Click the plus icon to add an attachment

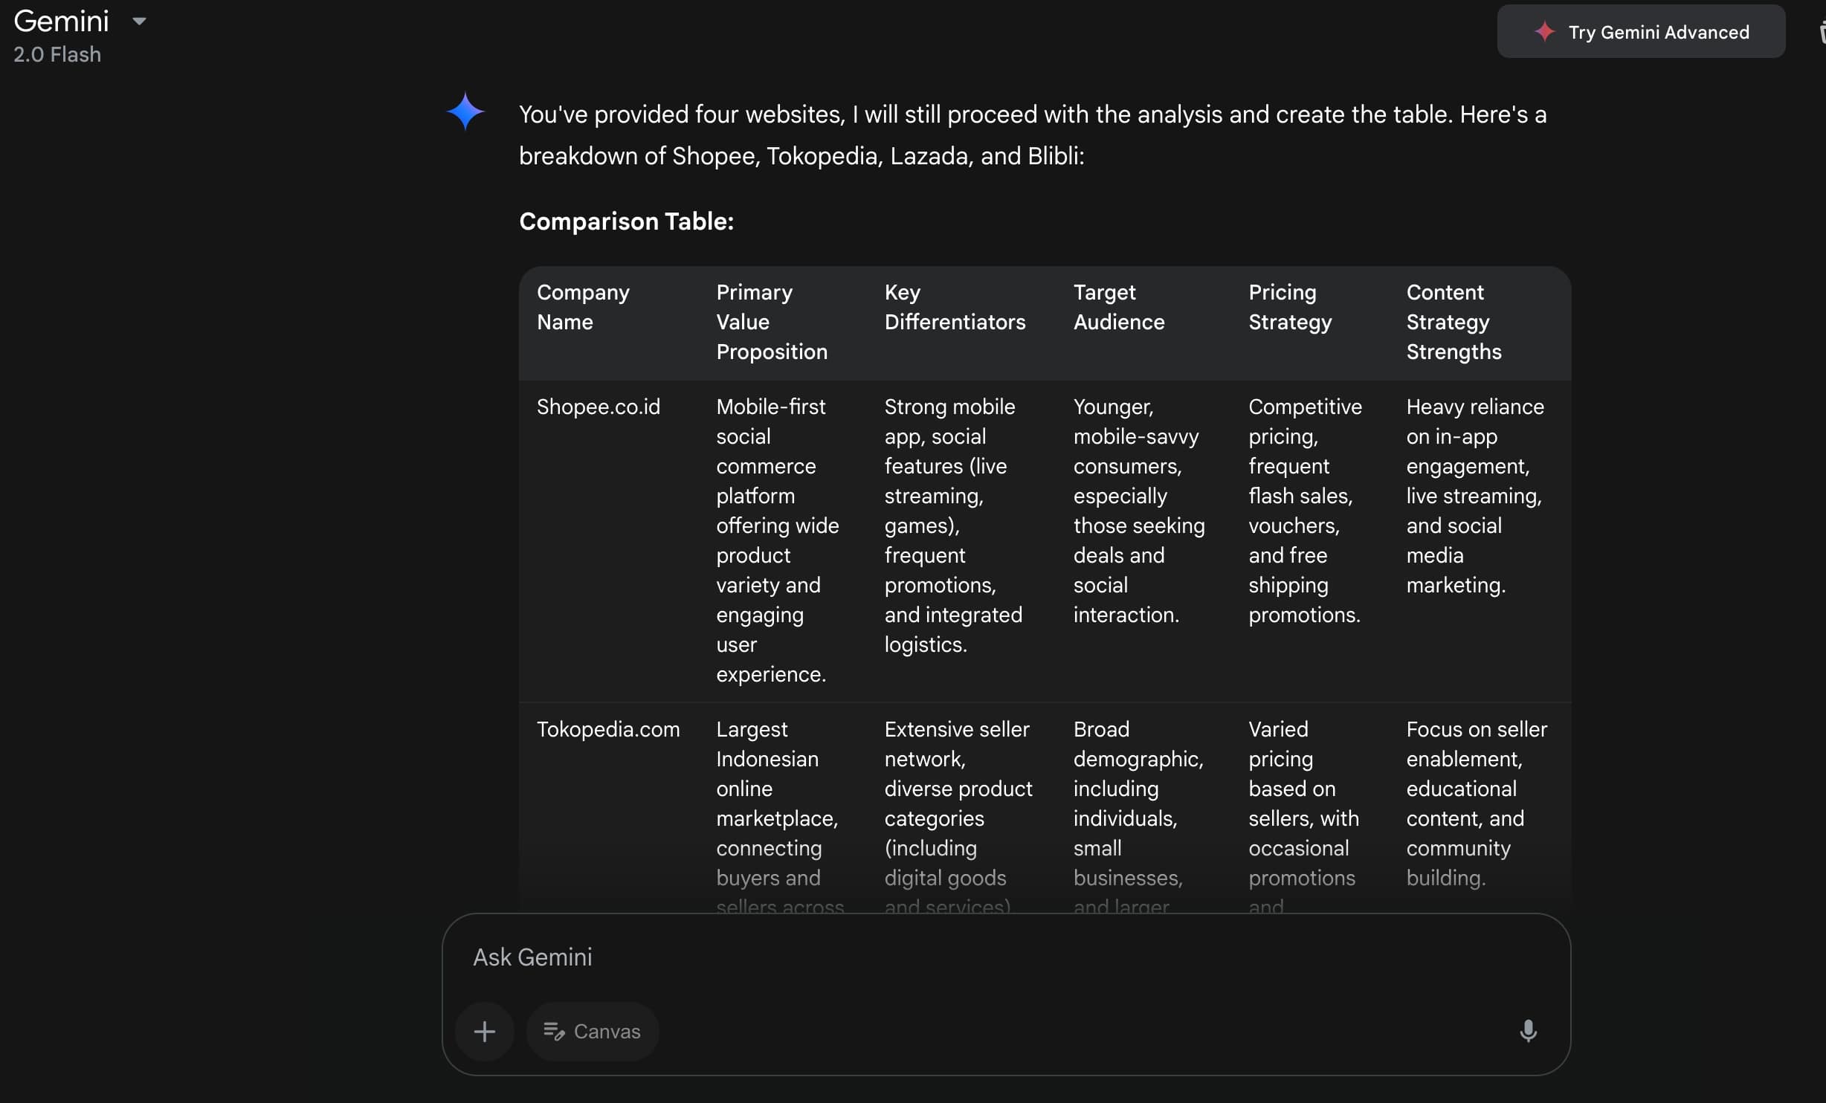tap(485, 1031)
